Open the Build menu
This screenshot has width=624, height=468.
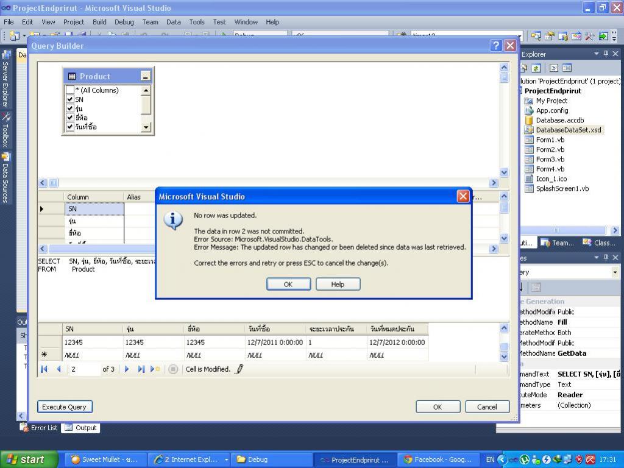[x=99, y=22]
